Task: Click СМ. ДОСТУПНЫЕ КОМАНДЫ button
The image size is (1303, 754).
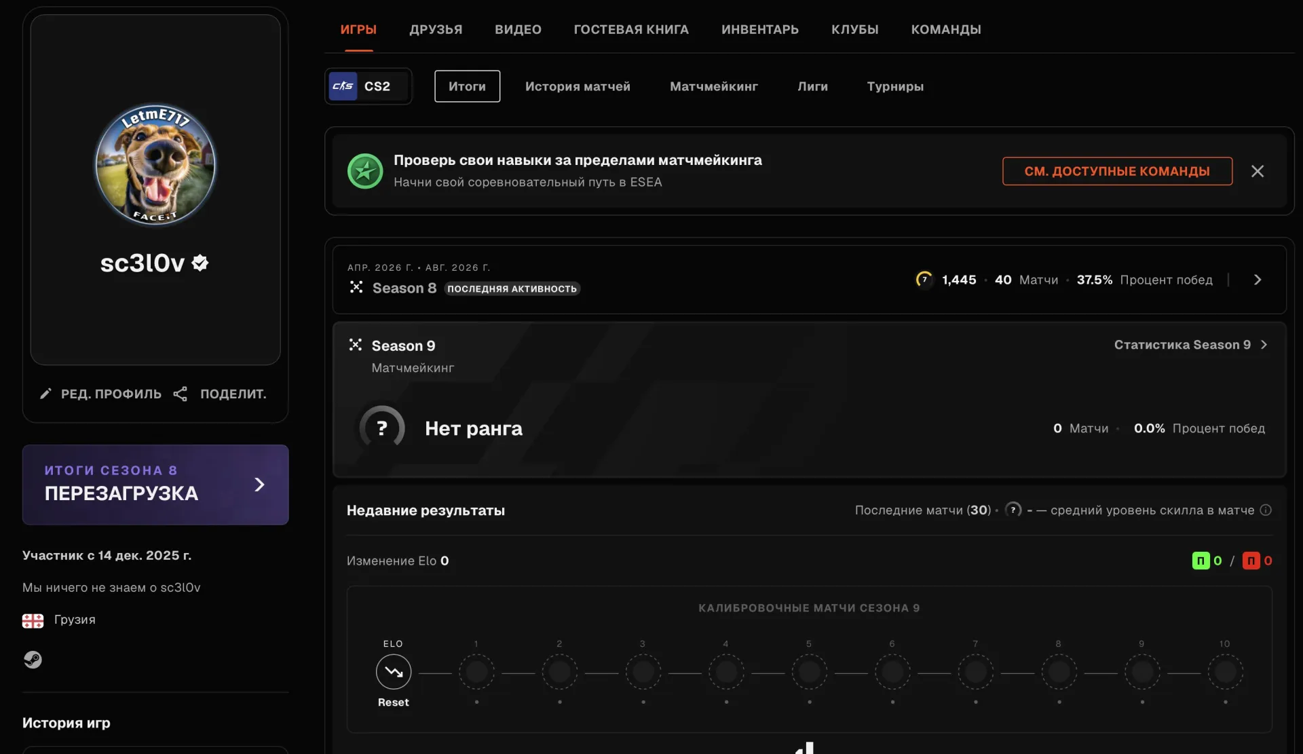Action: (1117, 171)
